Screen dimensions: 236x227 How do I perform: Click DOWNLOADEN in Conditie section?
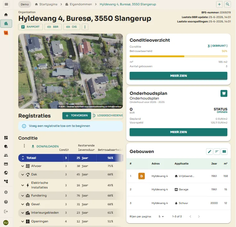point(45,146)
